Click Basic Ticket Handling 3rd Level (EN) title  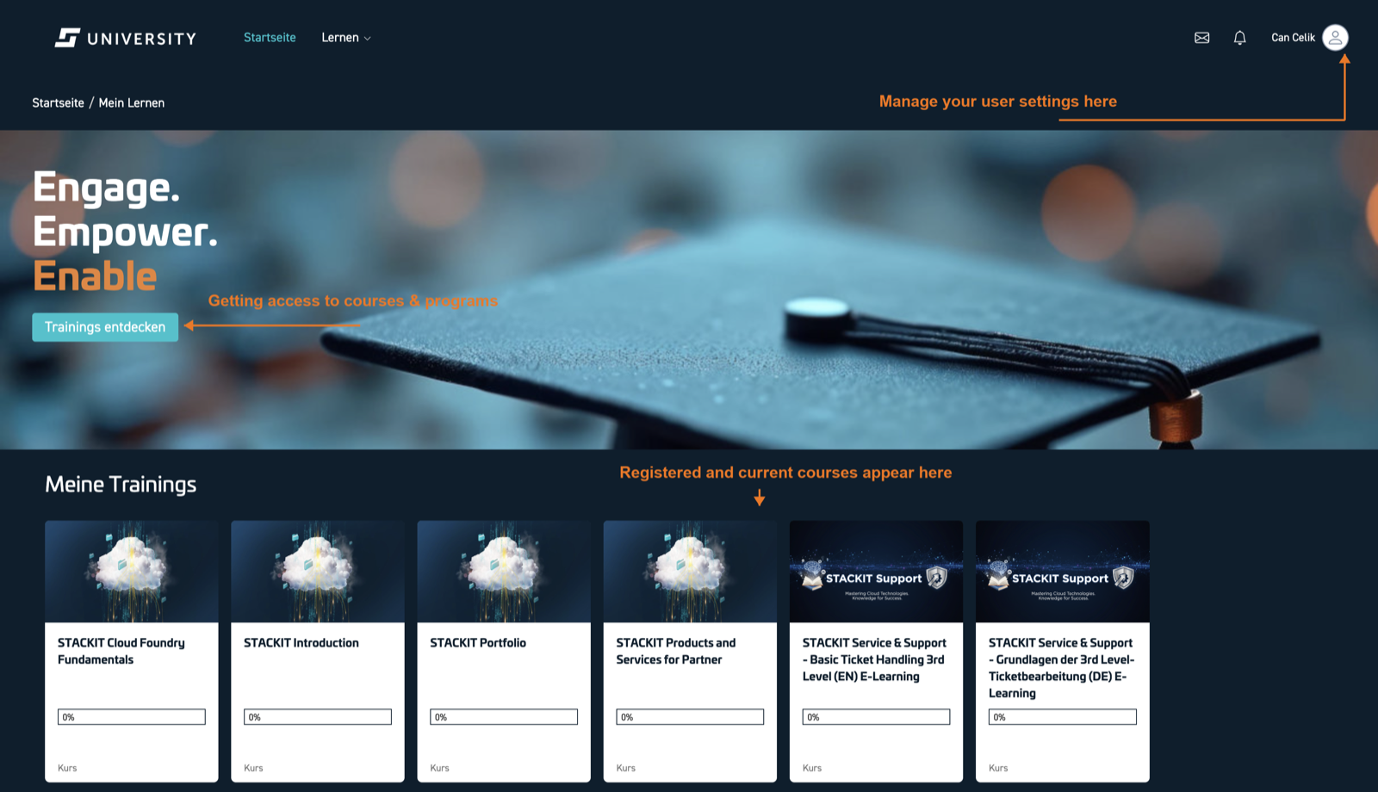pos(874,659)
